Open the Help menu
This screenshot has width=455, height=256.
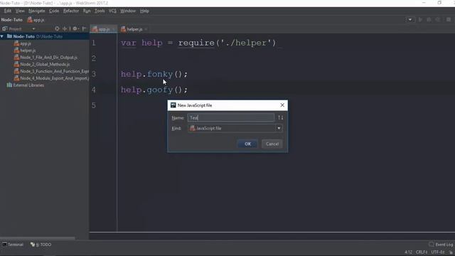tap(144, 11)
